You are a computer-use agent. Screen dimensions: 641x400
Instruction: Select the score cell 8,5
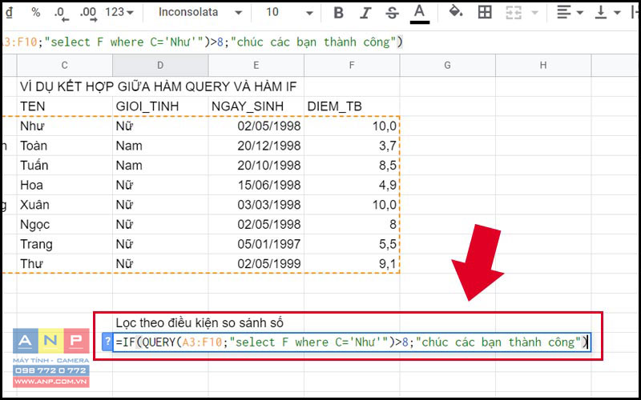[352, 166]
